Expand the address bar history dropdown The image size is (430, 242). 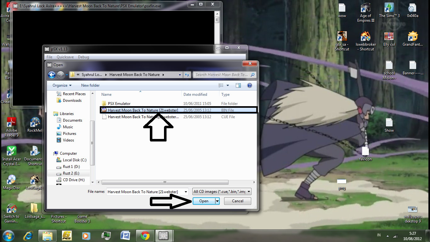click(x=180, y=75)
